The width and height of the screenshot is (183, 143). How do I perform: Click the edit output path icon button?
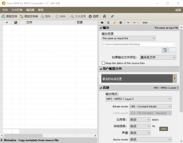click(x=165, y=51)
